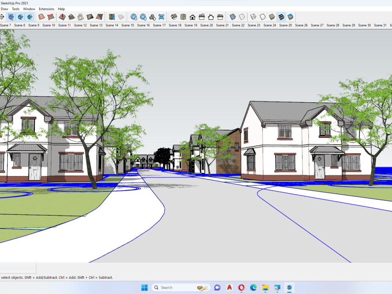
Task: Set Shaded With Textures style
Action: [x=281, y=17]
